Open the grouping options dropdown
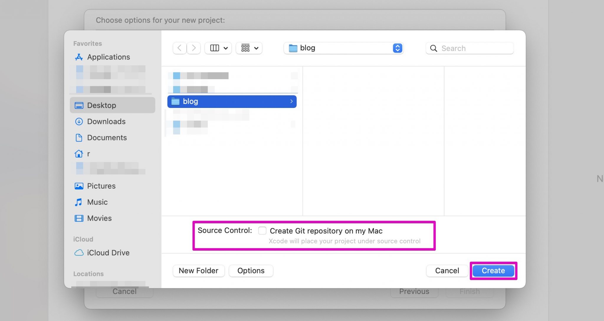 click(249, 48)
